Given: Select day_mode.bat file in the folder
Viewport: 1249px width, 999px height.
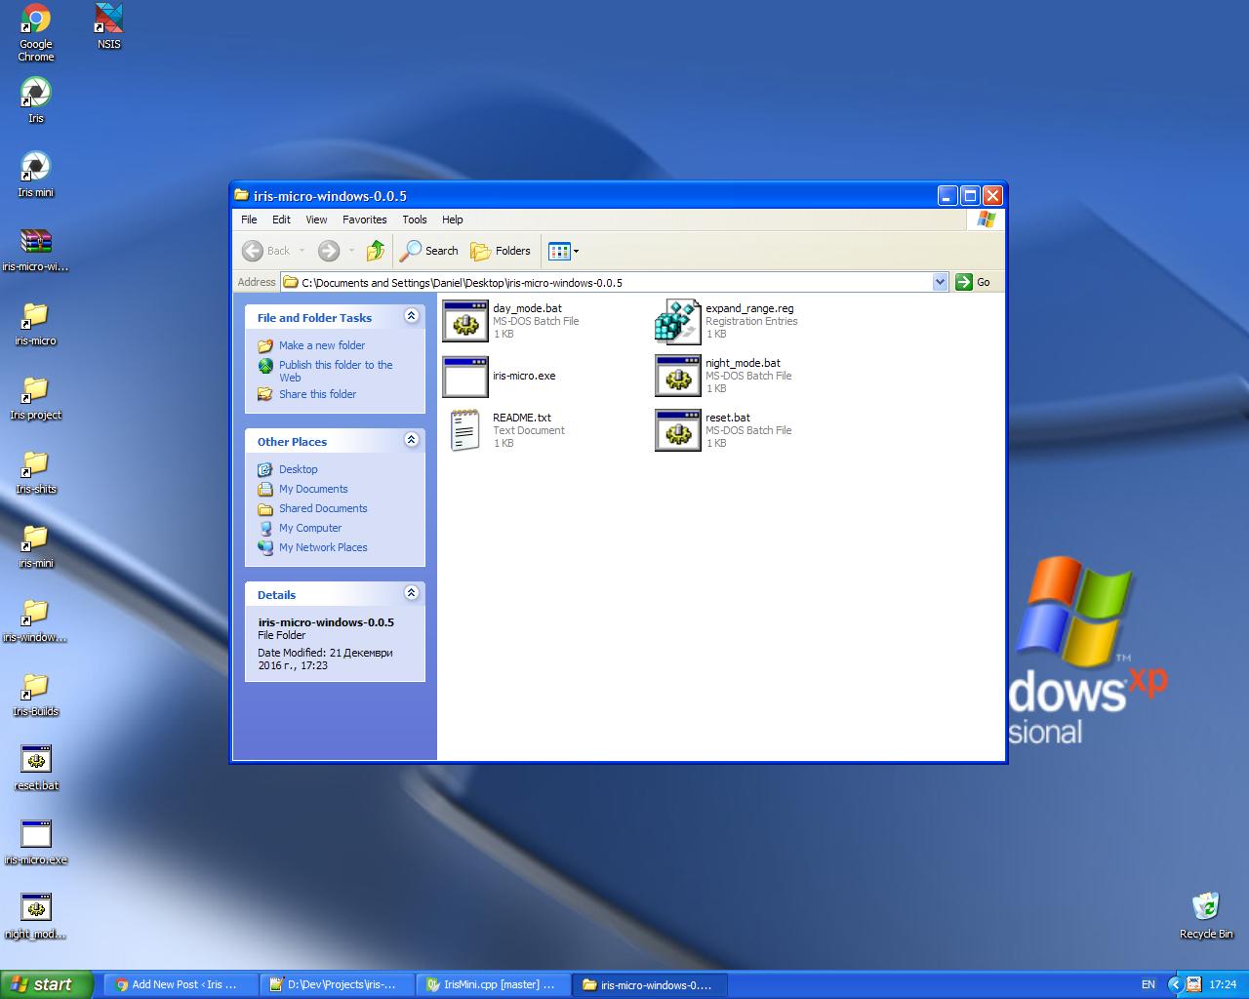Looking at the screenshot, I should pos(512,321).
